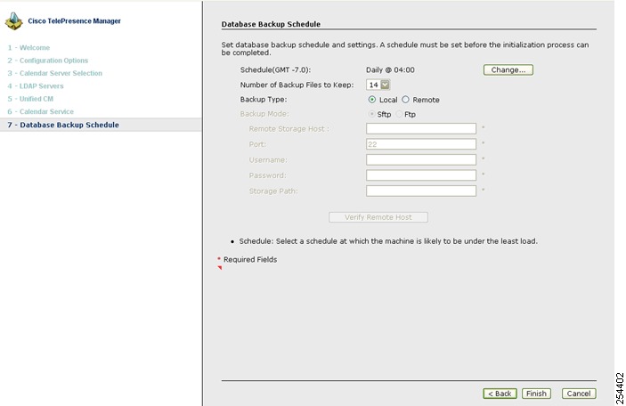Expand the Number of Backup Files dropdown
This screenshot has width=626, height=406.
click(385, 85)
